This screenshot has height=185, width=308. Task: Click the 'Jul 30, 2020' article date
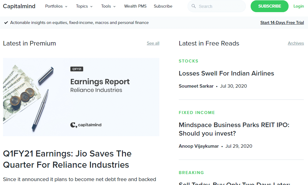pos(233,86)
